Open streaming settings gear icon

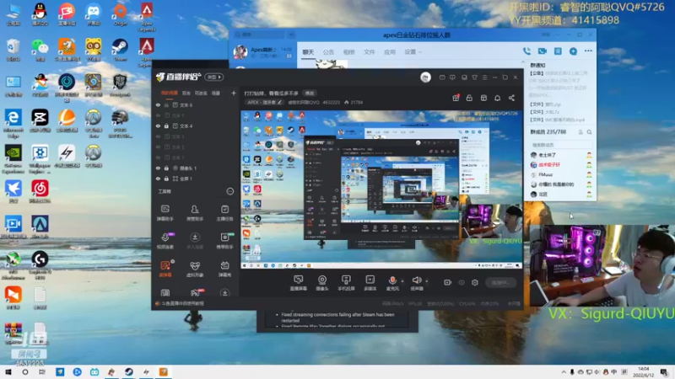point(475,282)
